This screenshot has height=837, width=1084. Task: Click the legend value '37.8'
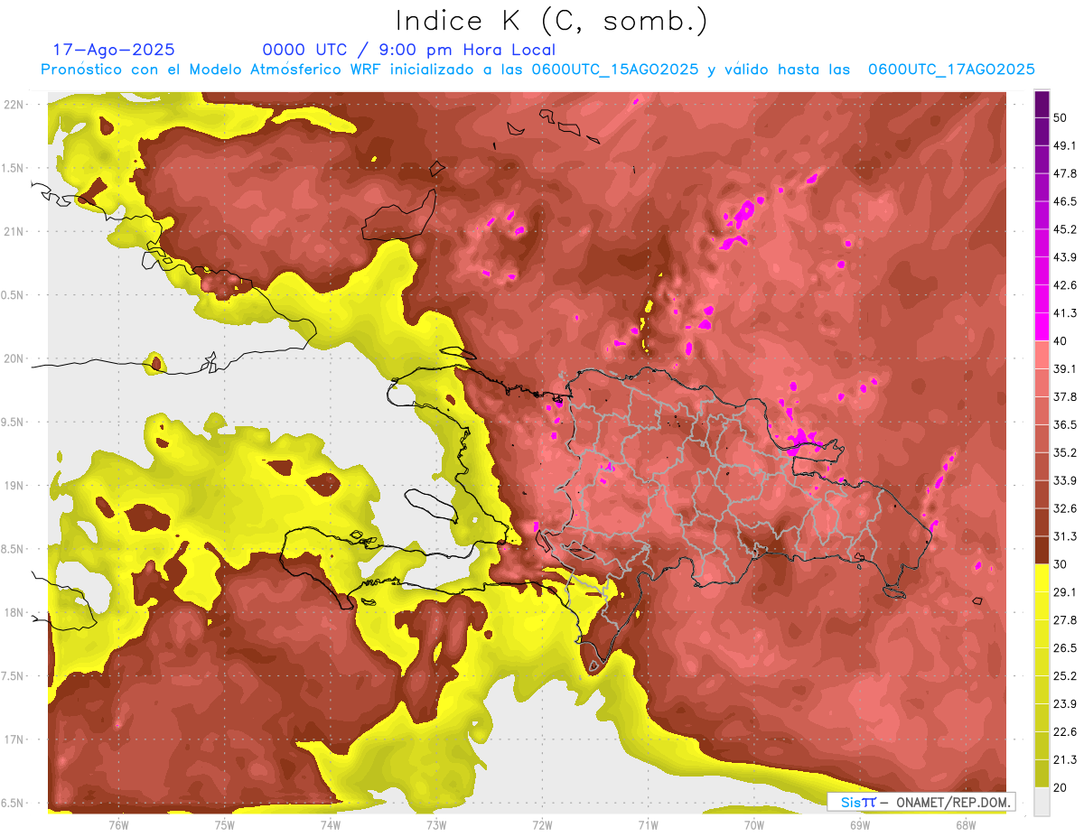pos(1064,397)
